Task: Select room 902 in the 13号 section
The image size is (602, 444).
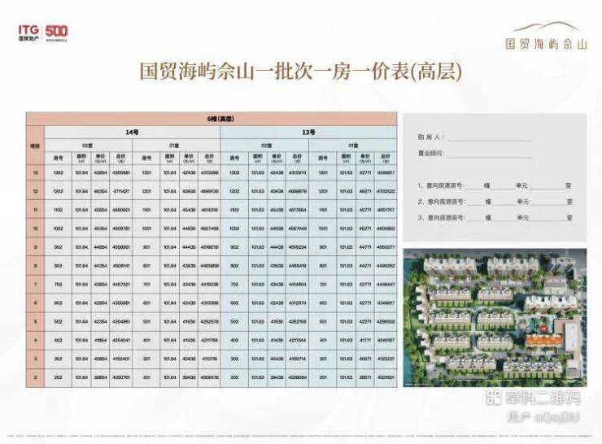Action: click(234, 247)
